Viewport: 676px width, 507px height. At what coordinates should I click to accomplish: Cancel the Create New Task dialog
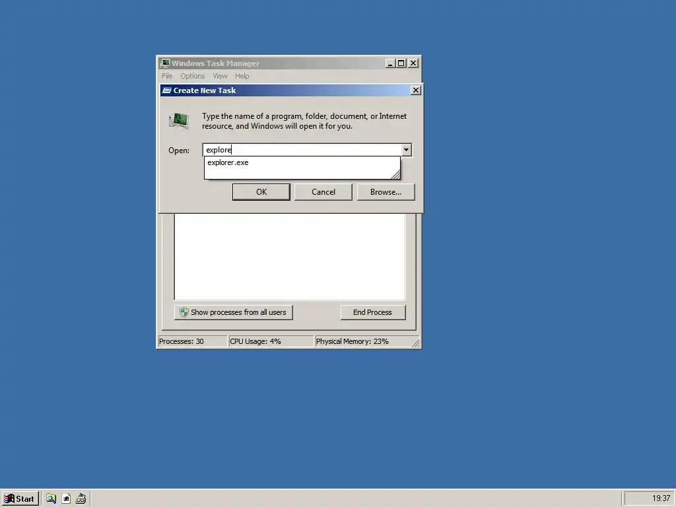click(x=323, y=192)
